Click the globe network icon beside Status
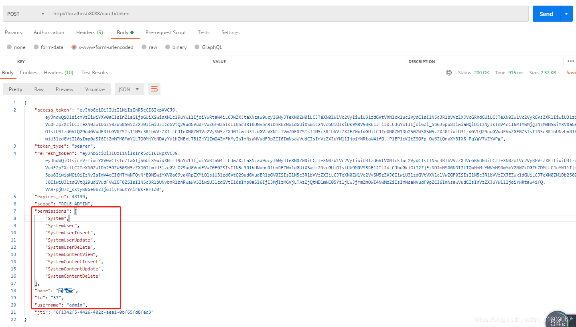 (449, 73)
